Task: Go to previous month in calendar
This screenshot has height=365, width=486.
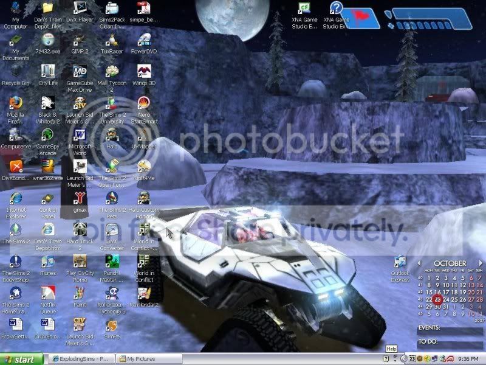Action: (419, 263)
